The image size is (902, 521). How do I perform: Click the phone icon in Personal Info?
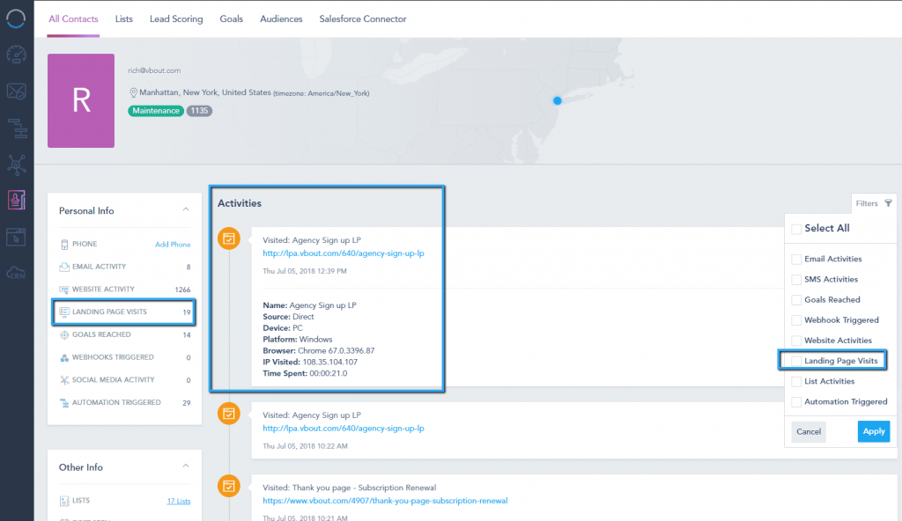(64, 245)
